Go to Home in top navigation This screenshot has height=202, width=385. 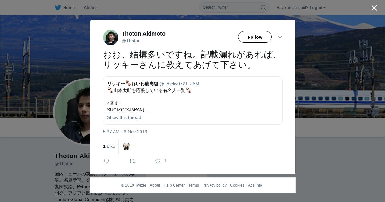click(69, 8)
